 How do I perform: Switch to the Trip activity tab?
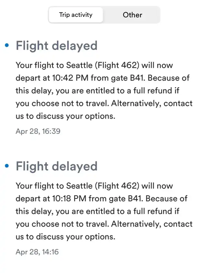[x=76, y=15]
